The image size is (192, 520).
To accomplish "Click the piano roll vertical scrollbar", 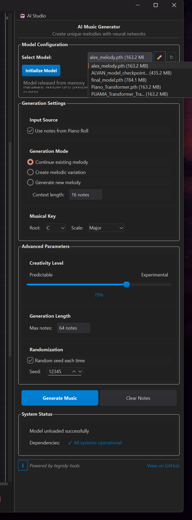I will [10, 249].
